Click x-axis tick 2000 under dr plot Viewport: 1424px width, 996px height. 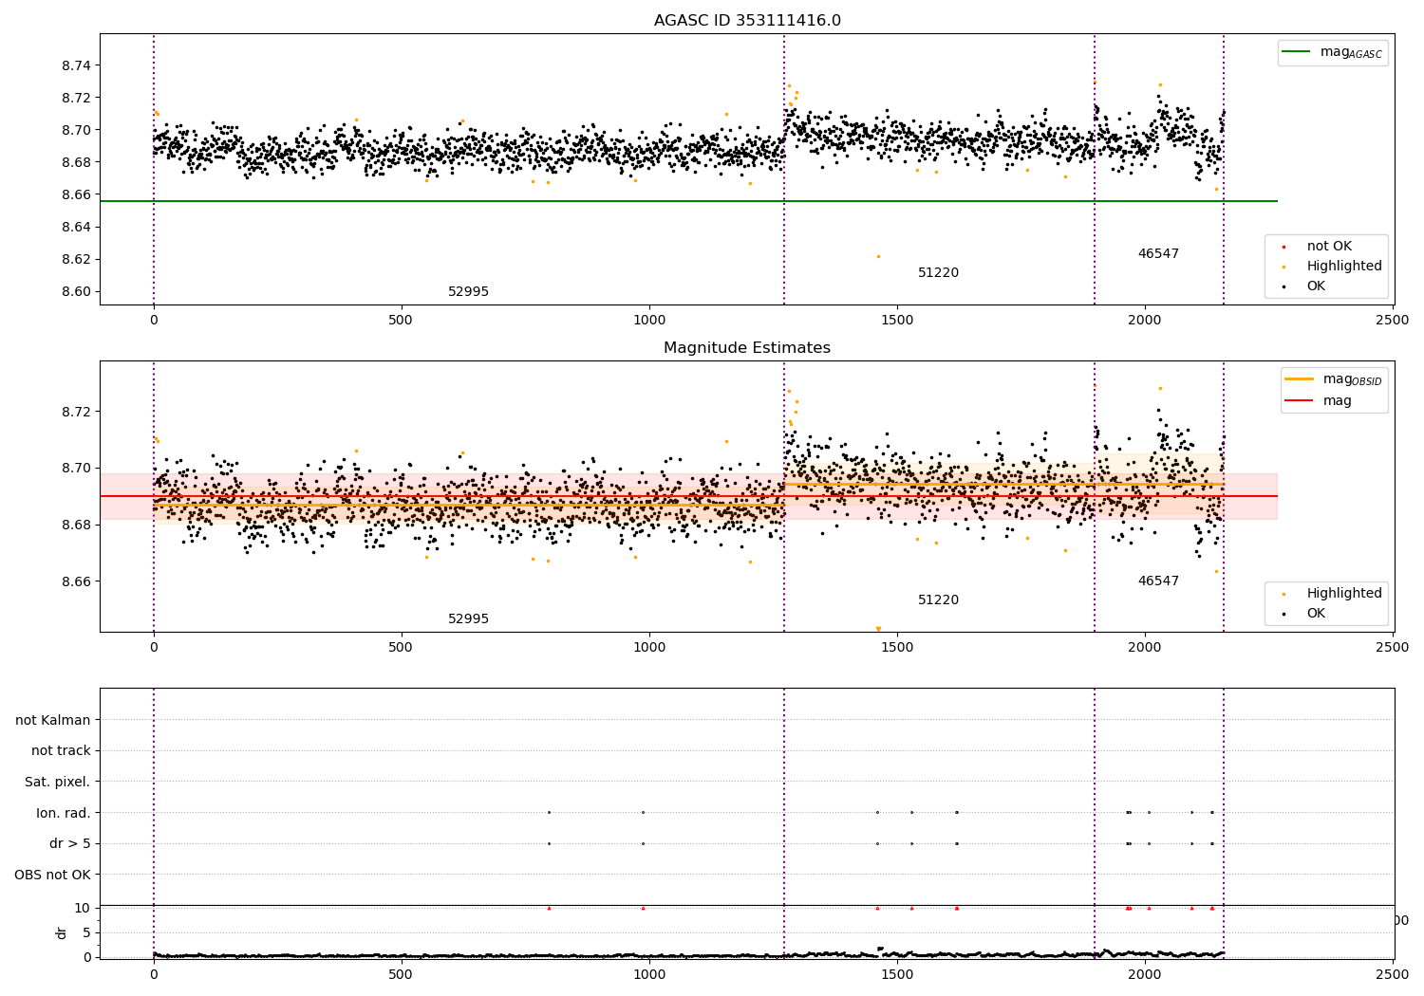1145,973
